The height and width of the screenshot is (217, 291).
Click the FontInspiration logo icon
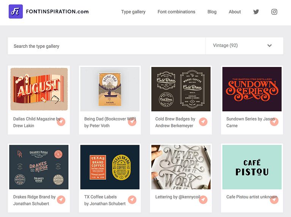point(16,11)
